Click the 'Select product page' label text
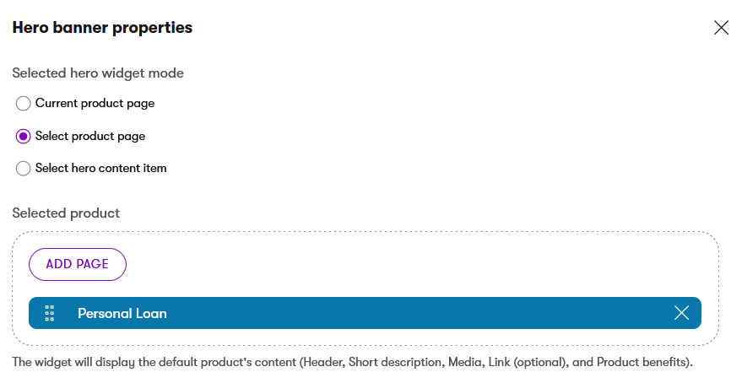This screenshot has height=383, width=731. (x=90, y=137)
